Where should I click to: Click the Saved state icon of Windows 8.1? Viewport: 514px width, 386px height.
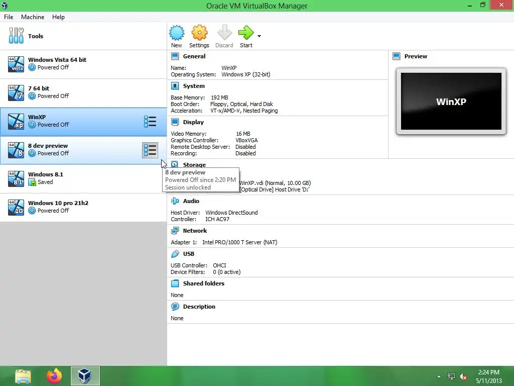tap(32, 182)
